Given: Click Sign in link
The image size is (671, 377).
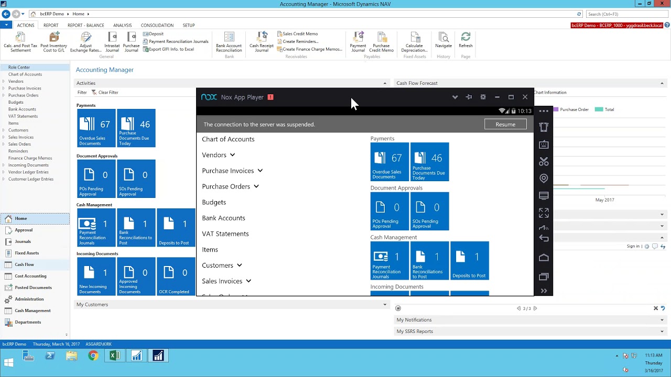Looking at the screenshot, I should (633, 246).
